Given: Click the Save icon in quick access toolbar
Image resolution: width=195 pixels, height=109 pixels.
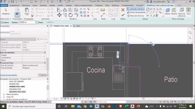Looking at the screenshot, I should (12, 2).
